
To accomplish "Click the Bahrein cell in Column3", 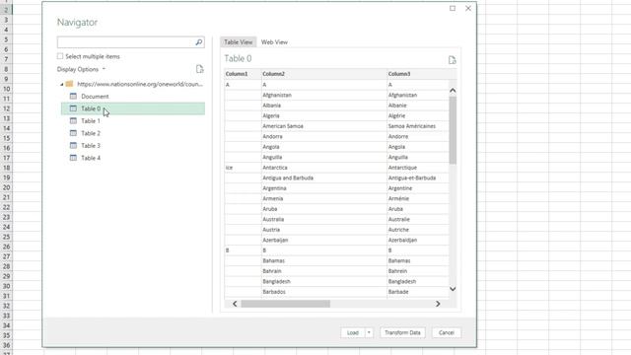I will pos(418,271).
